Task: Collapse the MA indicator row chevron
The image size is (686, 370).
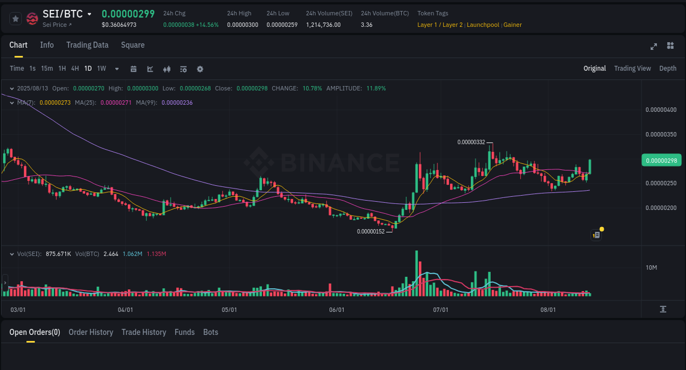Action: [x=12, y=103]
